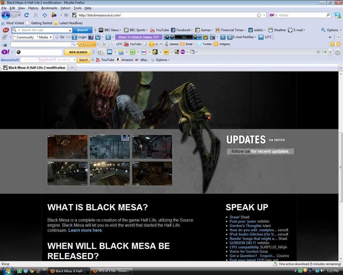The width and height of the screenshot is (343, 275).
Task: Click the Yahoo Y! logo on the toolbar
Action: coord(5,52)
